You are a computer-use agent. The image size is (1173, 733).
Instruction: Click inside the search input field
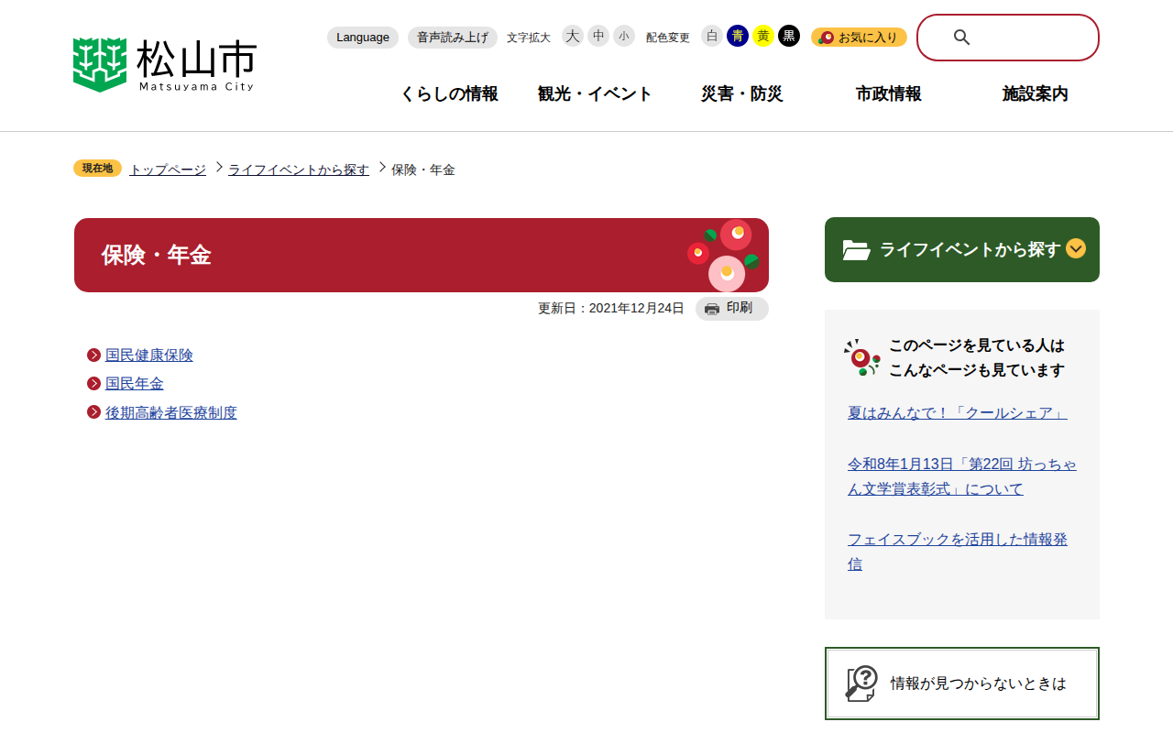pyautogui.click(x=1008, y=38)
